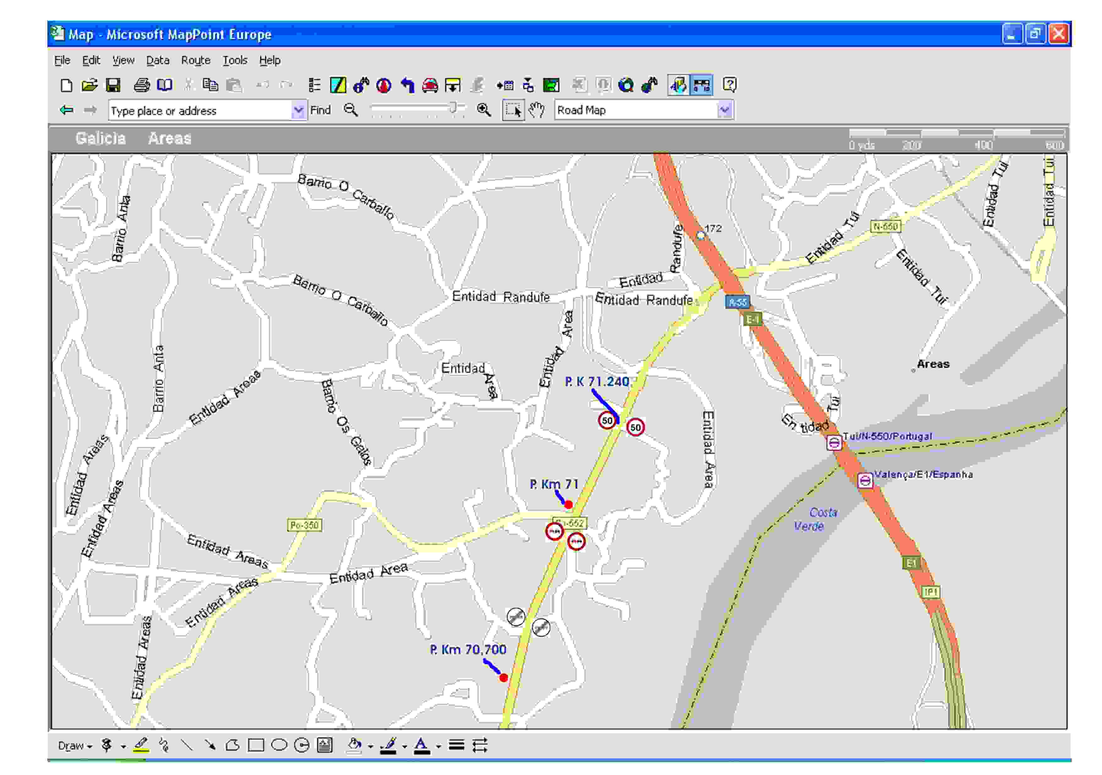Viewport: 1102px width, 775px height.
Task: Expand the Road Map style dropdown
Action: tap(724, 110)
